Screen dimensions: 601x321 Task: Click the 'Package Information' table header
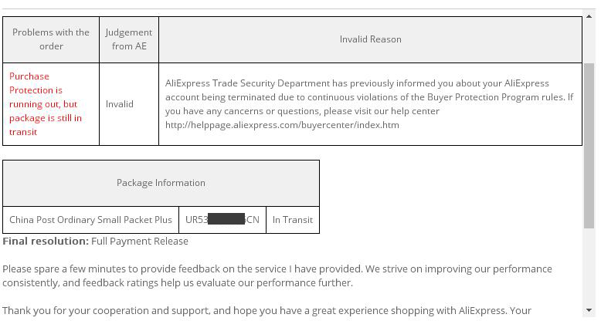click(161, 183)
